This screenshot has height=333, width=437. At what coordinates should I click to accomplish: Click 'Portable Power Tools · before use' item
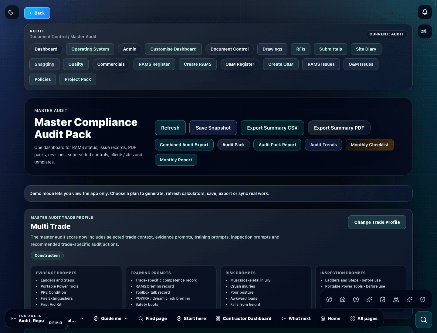pyautogui.click(x=355, y=286)
